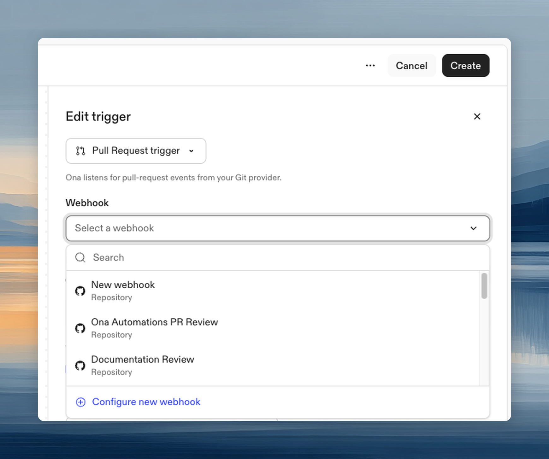The image size is (549, 459).
Task: Click the GitHub icon beside Documentation Review
Action: (x=80, y=366)
